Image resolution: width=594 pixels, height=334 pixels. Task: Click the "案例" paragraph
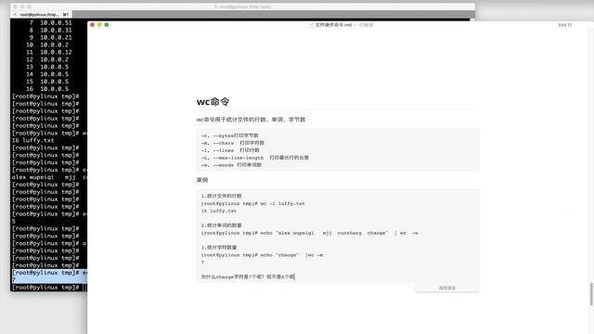pos(202,180)
